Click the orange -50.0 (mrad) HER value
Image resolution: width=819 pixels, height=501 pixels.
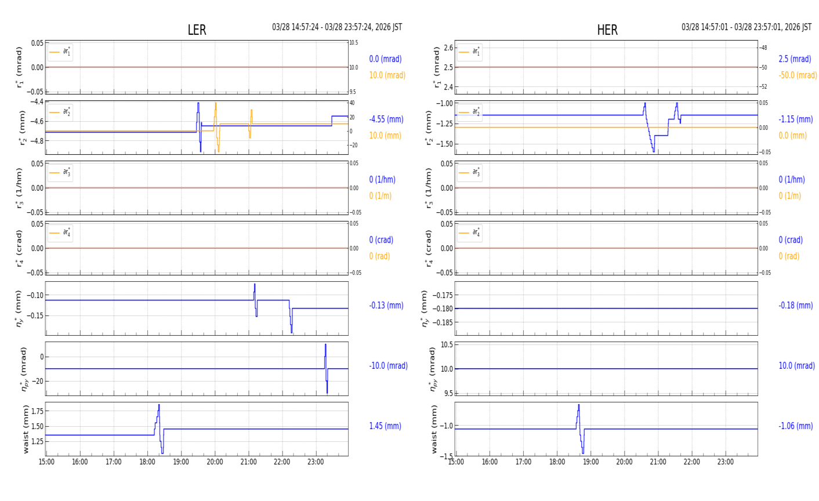pos(798,75)
